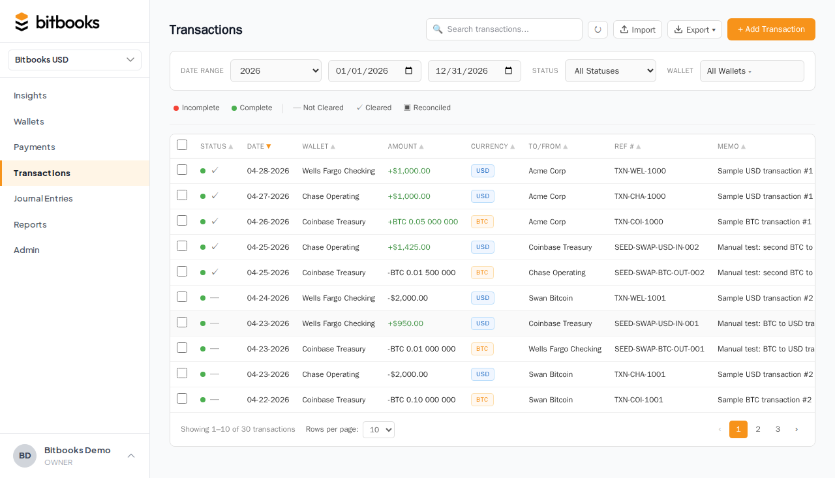Image resolution: width=835 pixels, height=478 pixels.
Task: Click cleared checkmark on TXN-CHA-1000 row
Action: pos(215,196)
